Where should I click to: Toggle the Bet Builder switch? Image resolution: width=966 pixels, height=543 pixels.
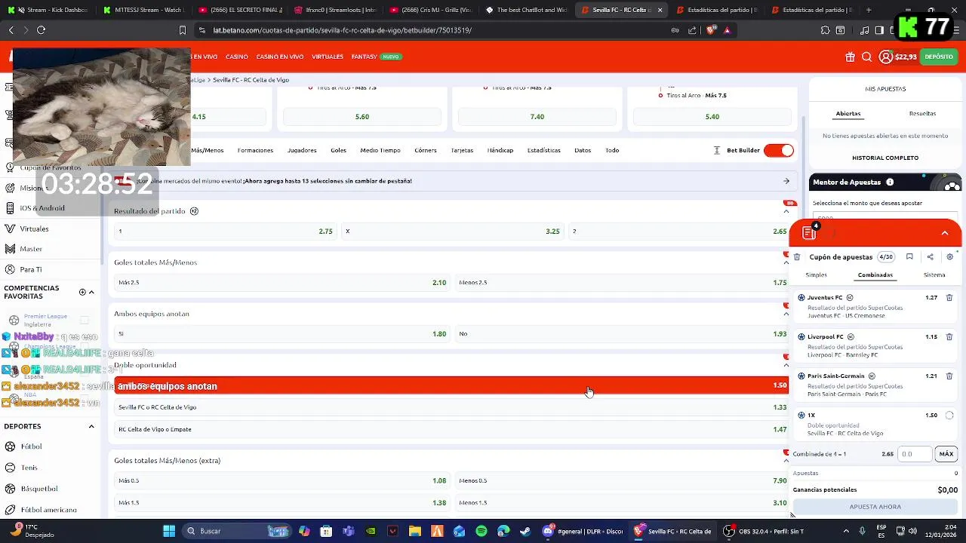(779, 150)
